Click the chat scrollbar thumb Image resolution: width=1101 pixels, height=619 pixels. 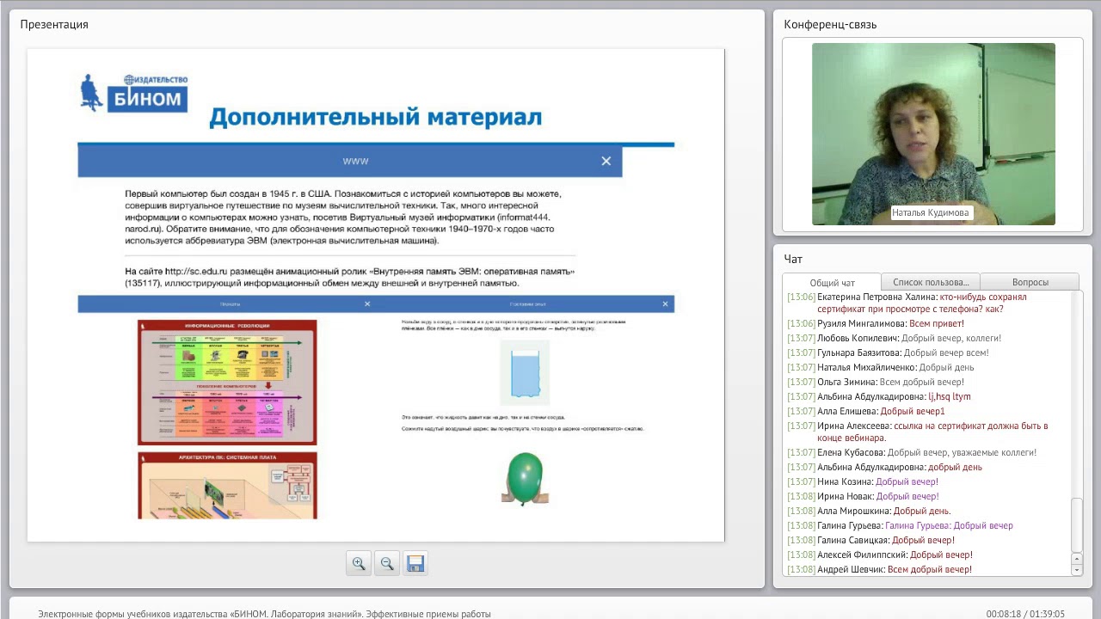coord(1076,524)
